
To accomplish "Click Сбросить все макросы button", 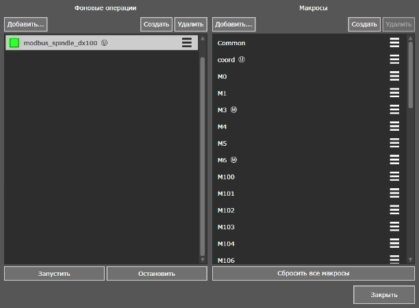I will point(314,274).
